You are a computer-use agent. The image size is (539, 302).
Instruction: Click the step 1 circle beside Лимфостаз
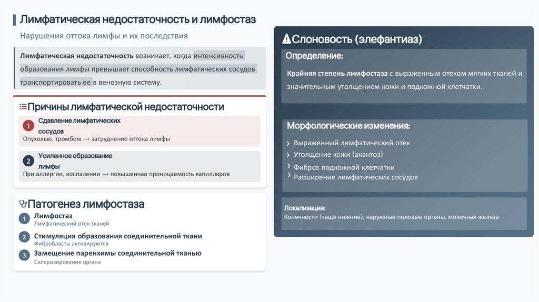pos(24,218)
